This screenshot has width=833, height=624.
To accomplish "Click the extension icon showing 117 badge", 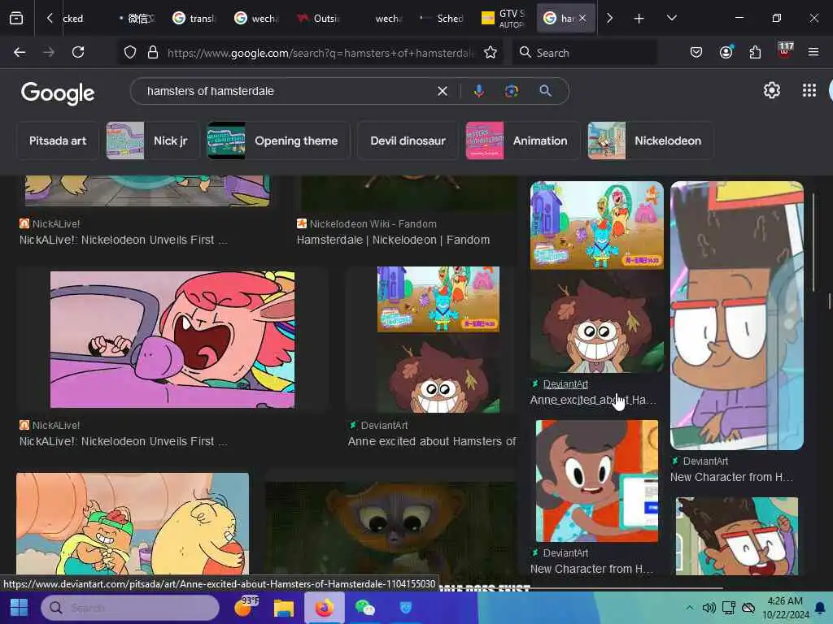I will (785, 51).
